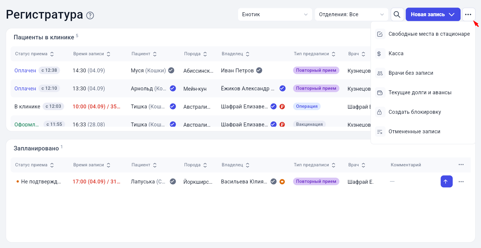Choose Касса from the menu
This screenshot has height=248, width=481.
(423, 53)
